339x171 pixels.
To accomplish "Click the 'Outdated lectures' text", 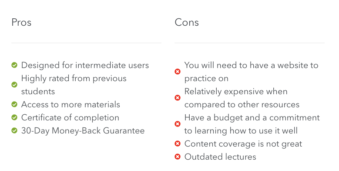I will point(220,157).
